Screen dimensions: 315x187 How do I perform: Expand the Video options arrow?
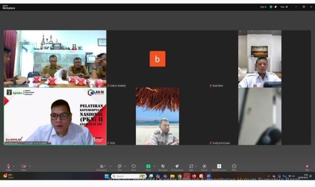pyautogui.click(x=30, y=166)
